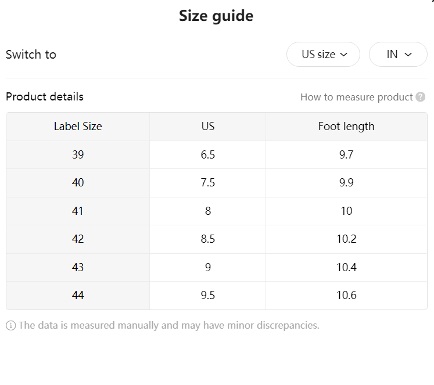
Task: Click foot length 10.6 cell
Action: (346, 296)
